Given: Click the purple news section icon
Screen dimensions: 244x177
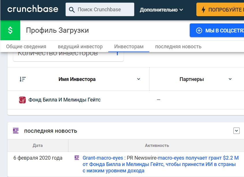Looking at the screenshot, I should click(x=16, y=130).
